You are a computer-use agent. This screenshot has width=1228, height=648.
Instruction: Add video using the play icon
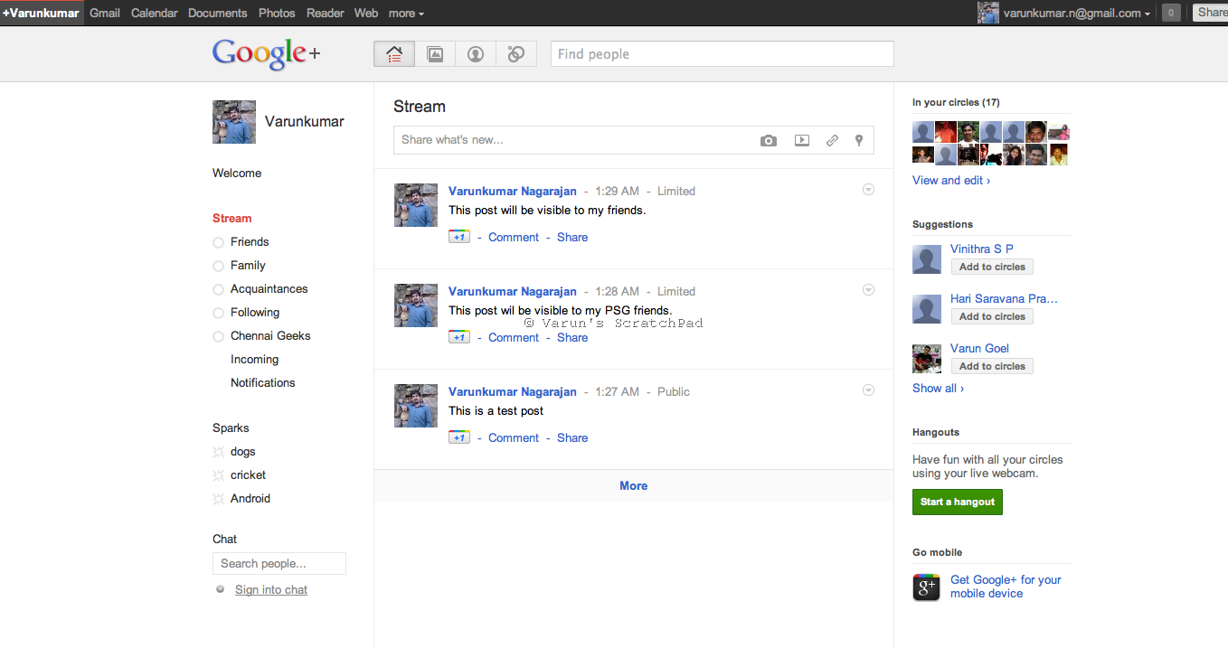tap(802, 140)
